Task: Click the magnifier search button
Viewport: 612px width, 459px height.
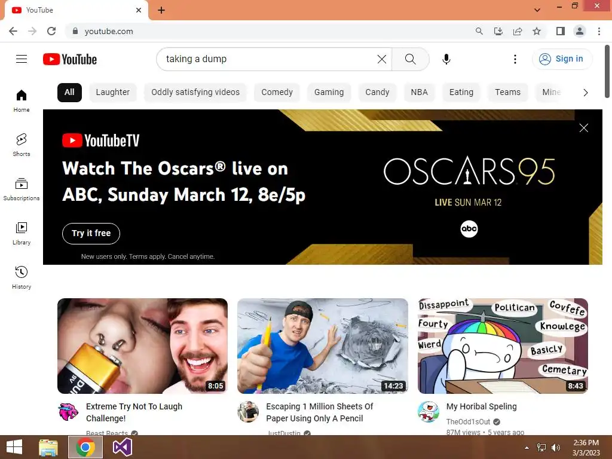Action: (x=410, y=59)
